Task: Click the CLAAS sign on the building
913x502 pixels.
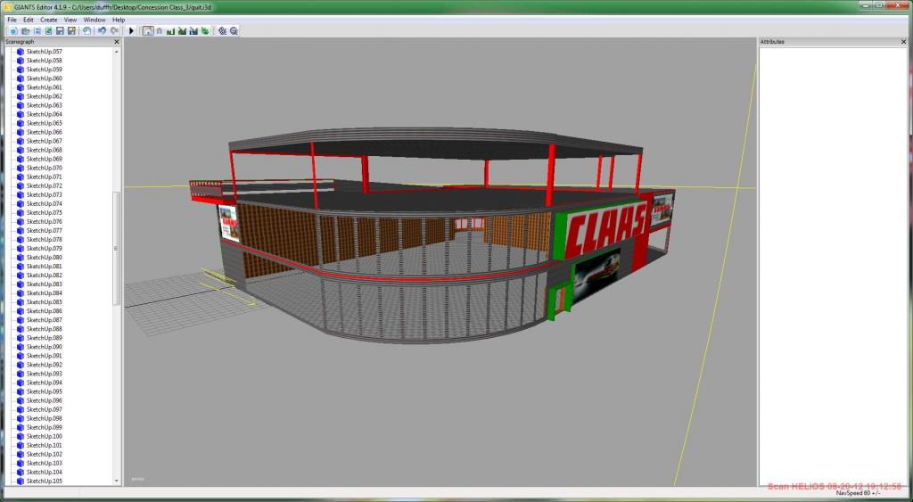Action: pyautogui.click(x=605, y=229)
